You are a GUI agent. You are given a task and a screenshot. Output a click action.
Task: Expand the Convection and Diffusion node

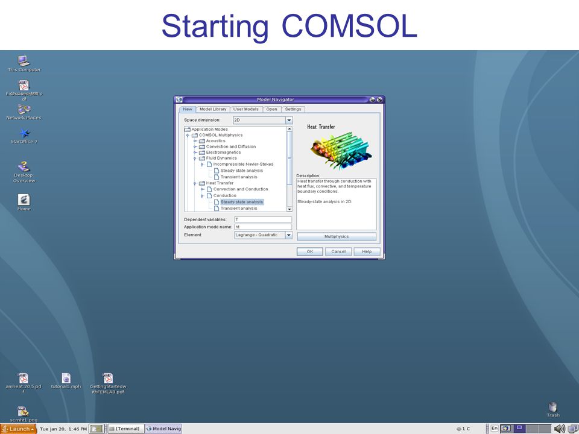point(195,146)
